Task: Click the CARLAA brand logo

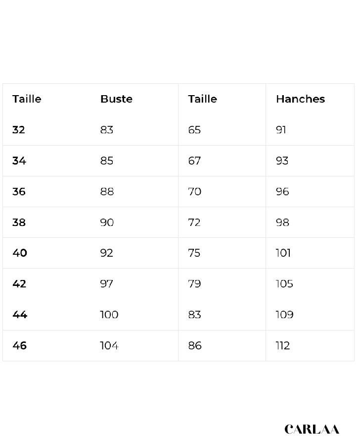Action: [311, 429]
